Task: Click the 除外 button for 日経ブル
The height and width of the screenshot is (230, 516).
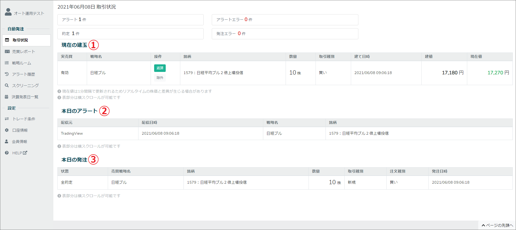Action: tap(160, 78)
